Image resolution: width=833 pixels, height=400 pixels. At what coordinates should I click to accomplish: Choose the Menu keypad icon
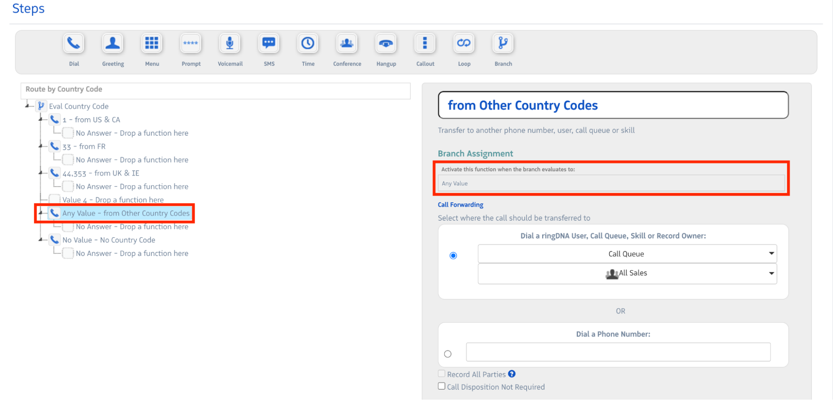coord(152,44)
